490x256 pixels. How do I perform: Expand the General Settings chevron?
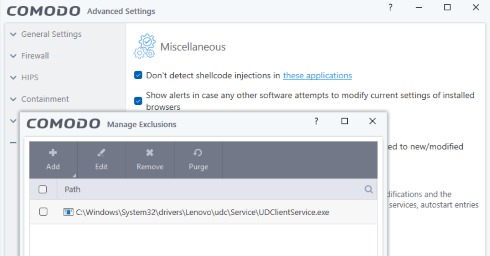[13, 34]
